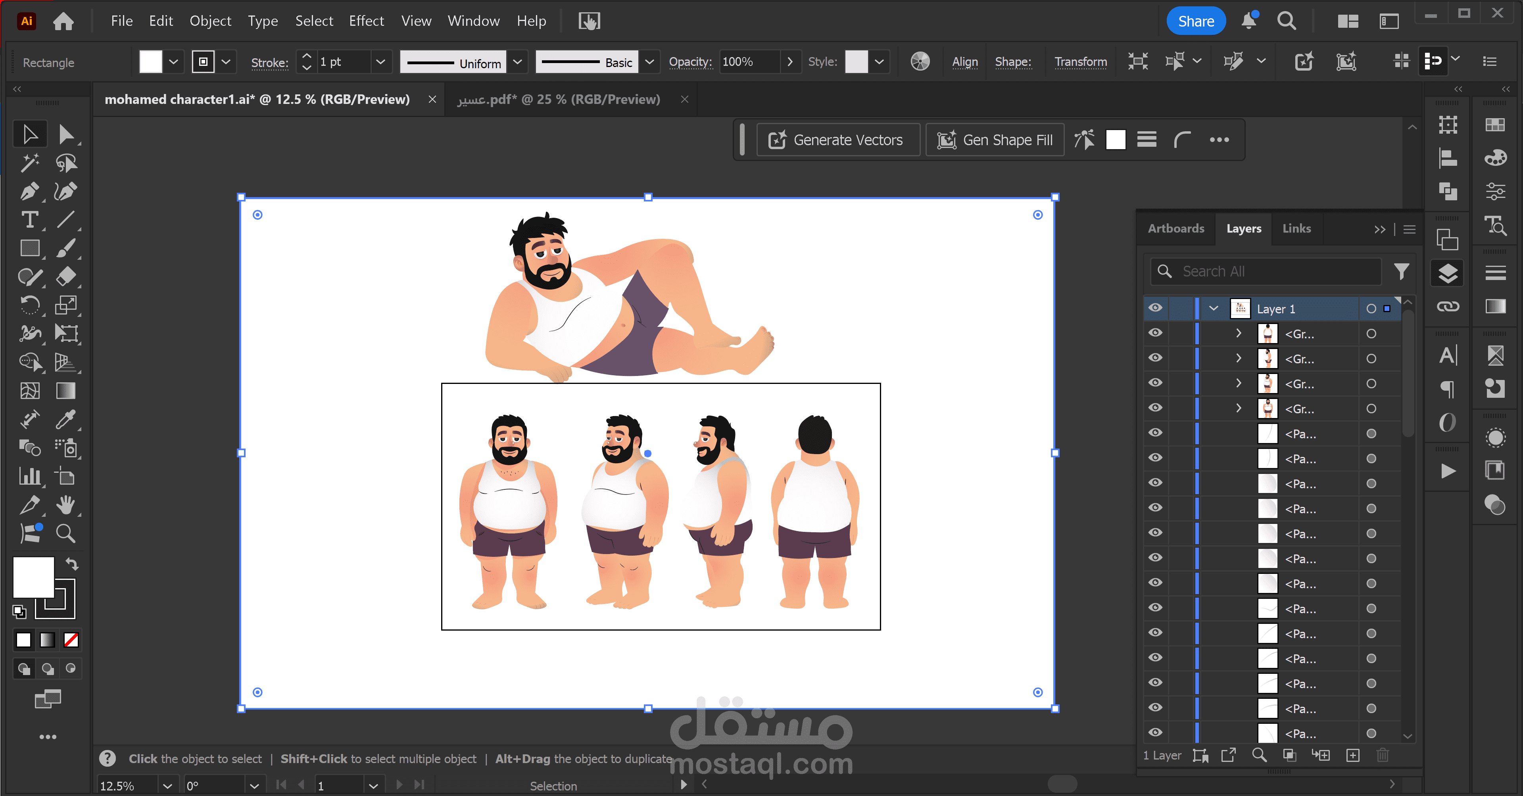
Task: Open the Uniform stroke profile dropdown
Action: coord(517,62)
